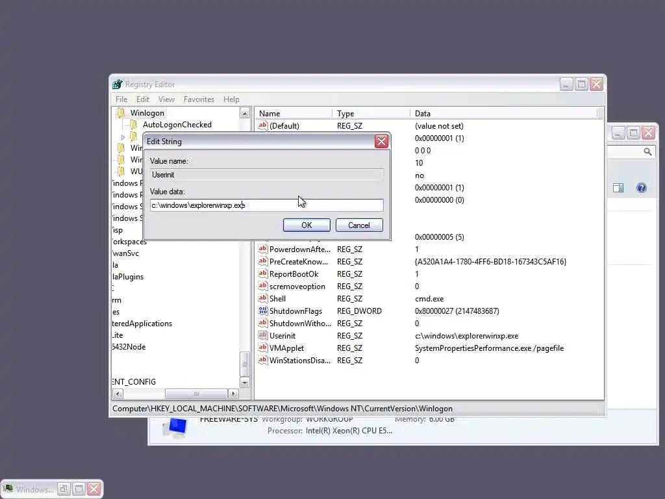The width and height of the screenshot is (665, 499).
Task: Click into the Value data field
Action: (266, 205)
